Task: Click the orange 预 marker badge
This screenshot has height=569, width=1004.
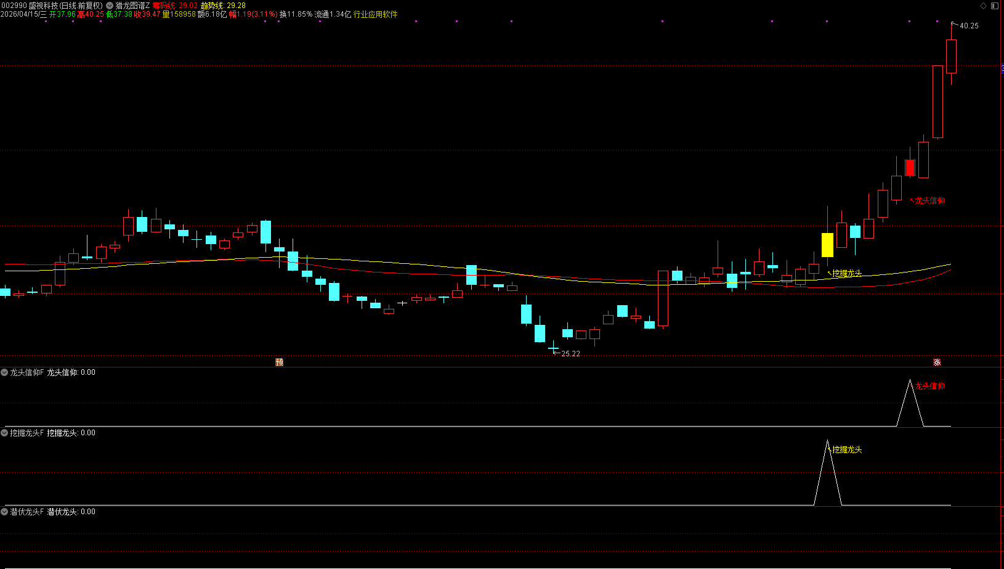Action: pos(279,362)
